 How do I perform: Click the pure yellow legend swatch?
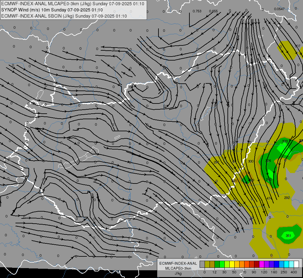[232, 264]
